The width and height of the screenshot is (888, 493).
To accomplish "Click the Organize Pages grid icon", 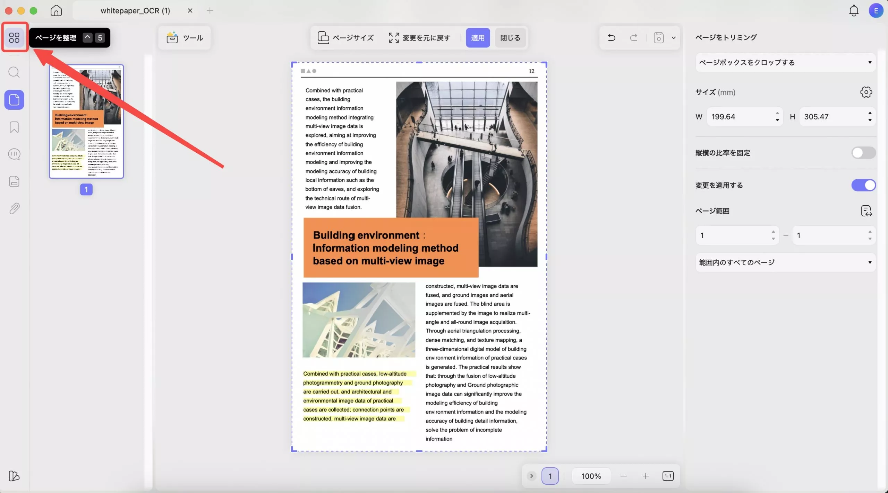I will (x=14, y=37).
